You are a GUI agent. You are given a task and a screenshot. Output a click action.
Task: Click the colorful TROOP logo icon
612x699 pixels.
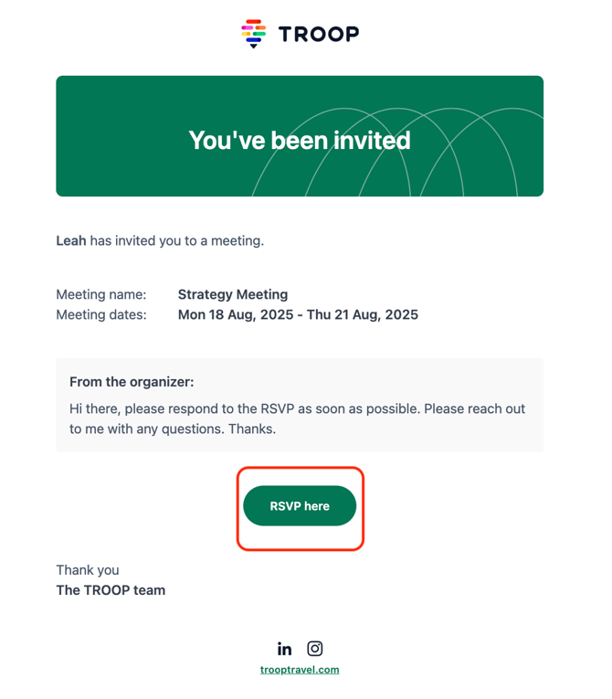(x=253, y=34)
